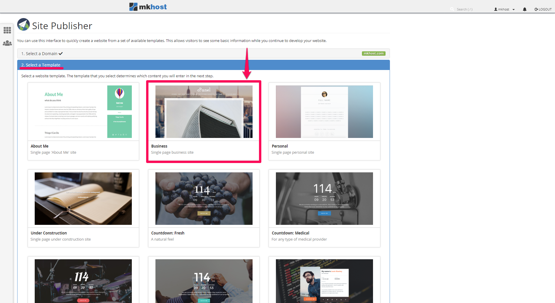Click the notifications bell icon
Screen dimensions: 555x303
point(524,9)
